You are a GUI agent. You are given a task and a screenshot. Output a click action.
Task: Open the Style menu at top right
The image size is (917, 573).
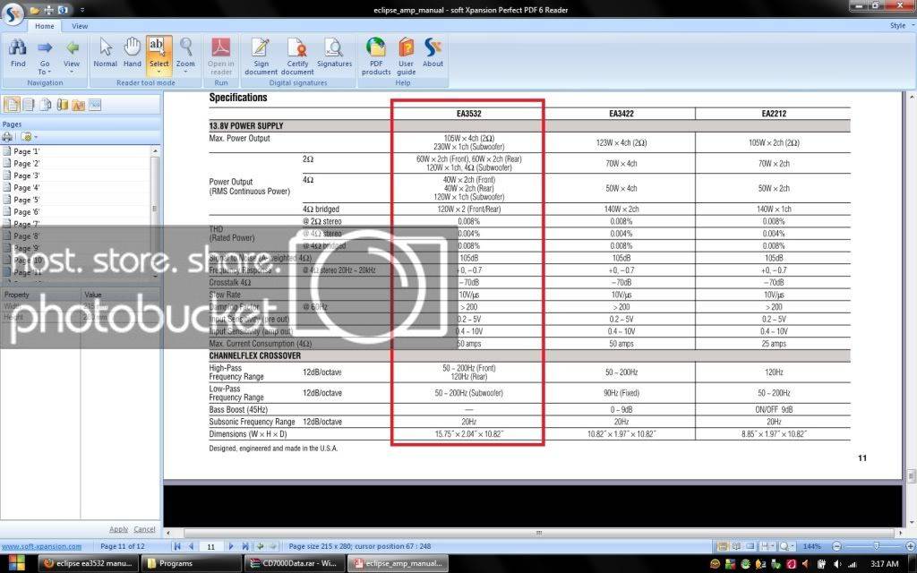click(x=897, y=26)
